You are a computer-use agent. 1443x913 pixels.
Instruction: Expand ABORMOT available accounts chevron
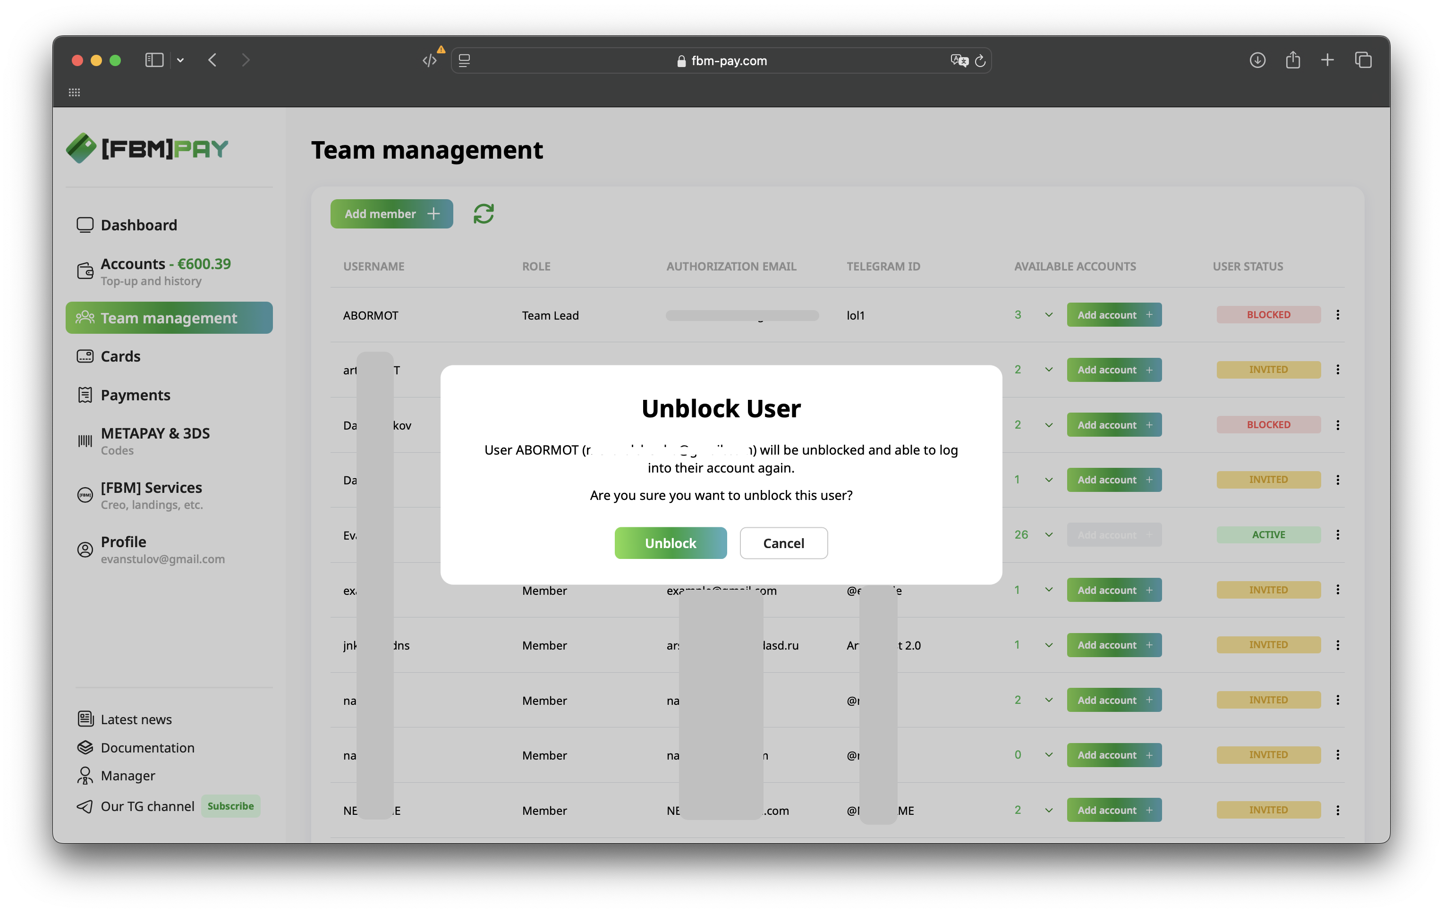1049,315
